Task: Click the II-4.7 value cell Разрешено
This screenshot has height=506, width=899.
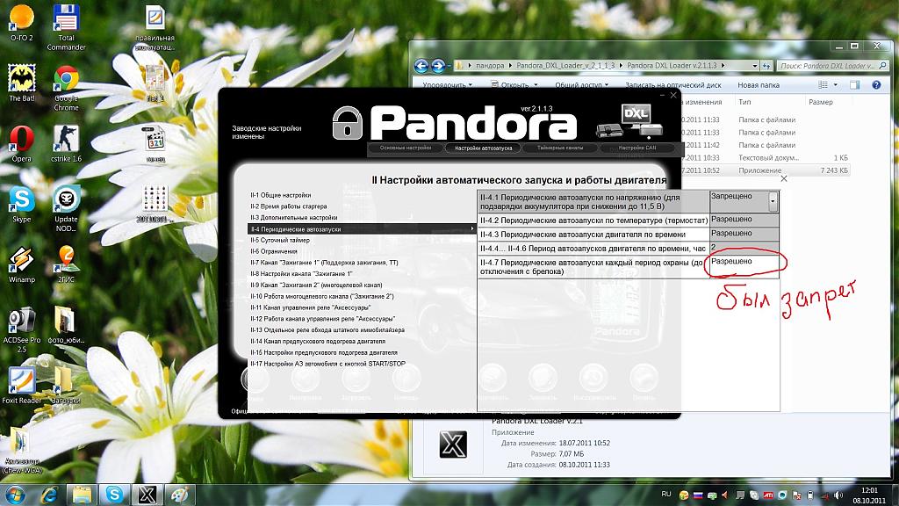Action: coord(744,264)
